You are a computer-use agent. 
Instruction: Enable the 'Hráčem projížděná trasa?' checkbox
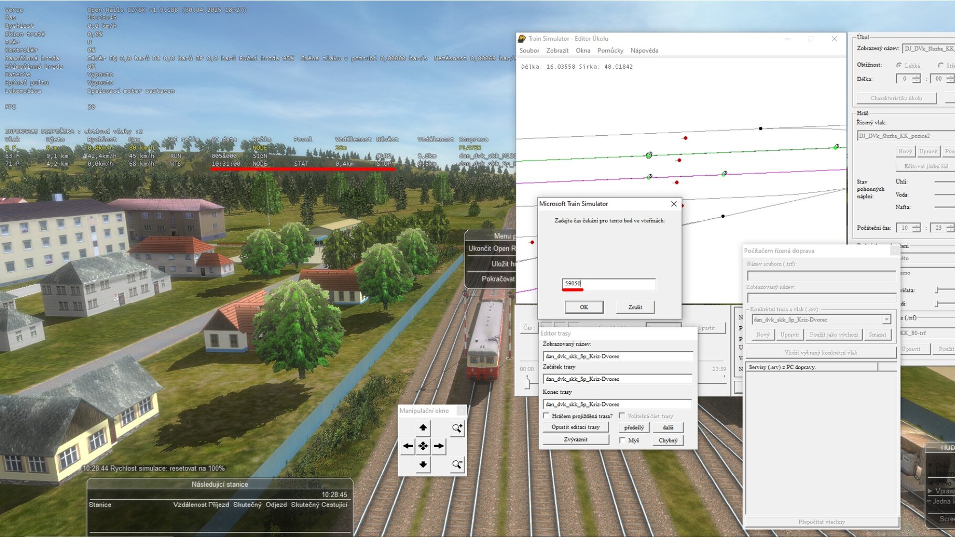pos(546,416)
